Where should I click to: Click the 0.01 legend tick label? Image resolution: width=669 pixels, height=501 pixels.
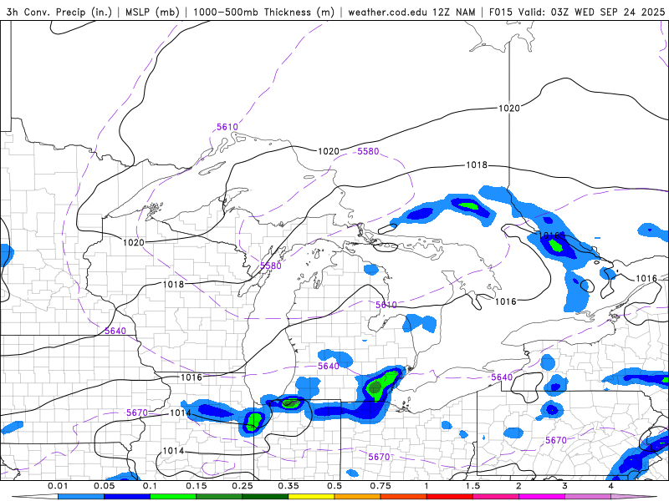58,486
